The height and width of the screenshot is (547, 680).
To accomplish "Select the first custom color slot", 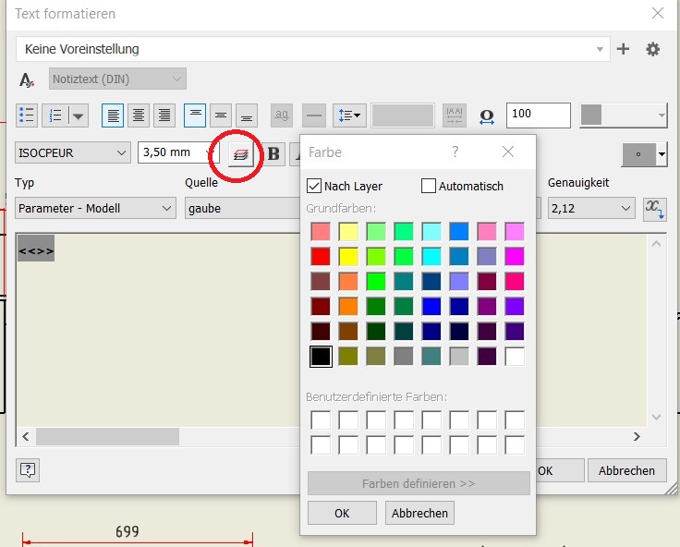I will 321,419.
